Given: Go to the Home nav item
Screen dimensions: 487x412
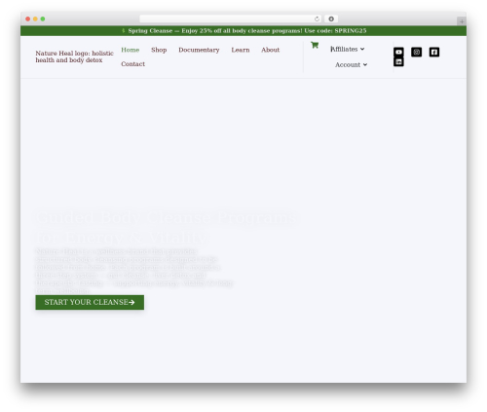Looking at the screenshot, I should pos(131,50).
